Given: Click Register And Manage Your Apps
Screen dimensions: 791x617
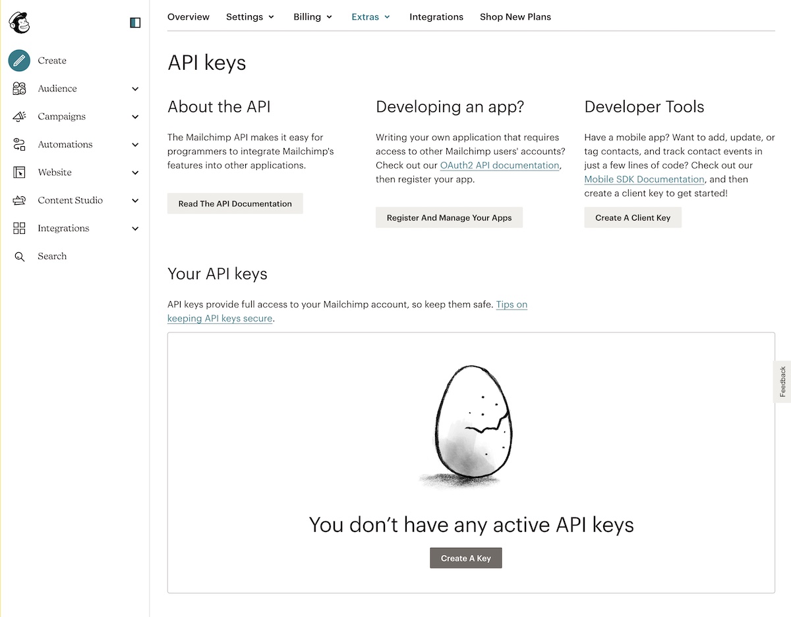Looking at the screenshot, I should (x=450, y=217).
